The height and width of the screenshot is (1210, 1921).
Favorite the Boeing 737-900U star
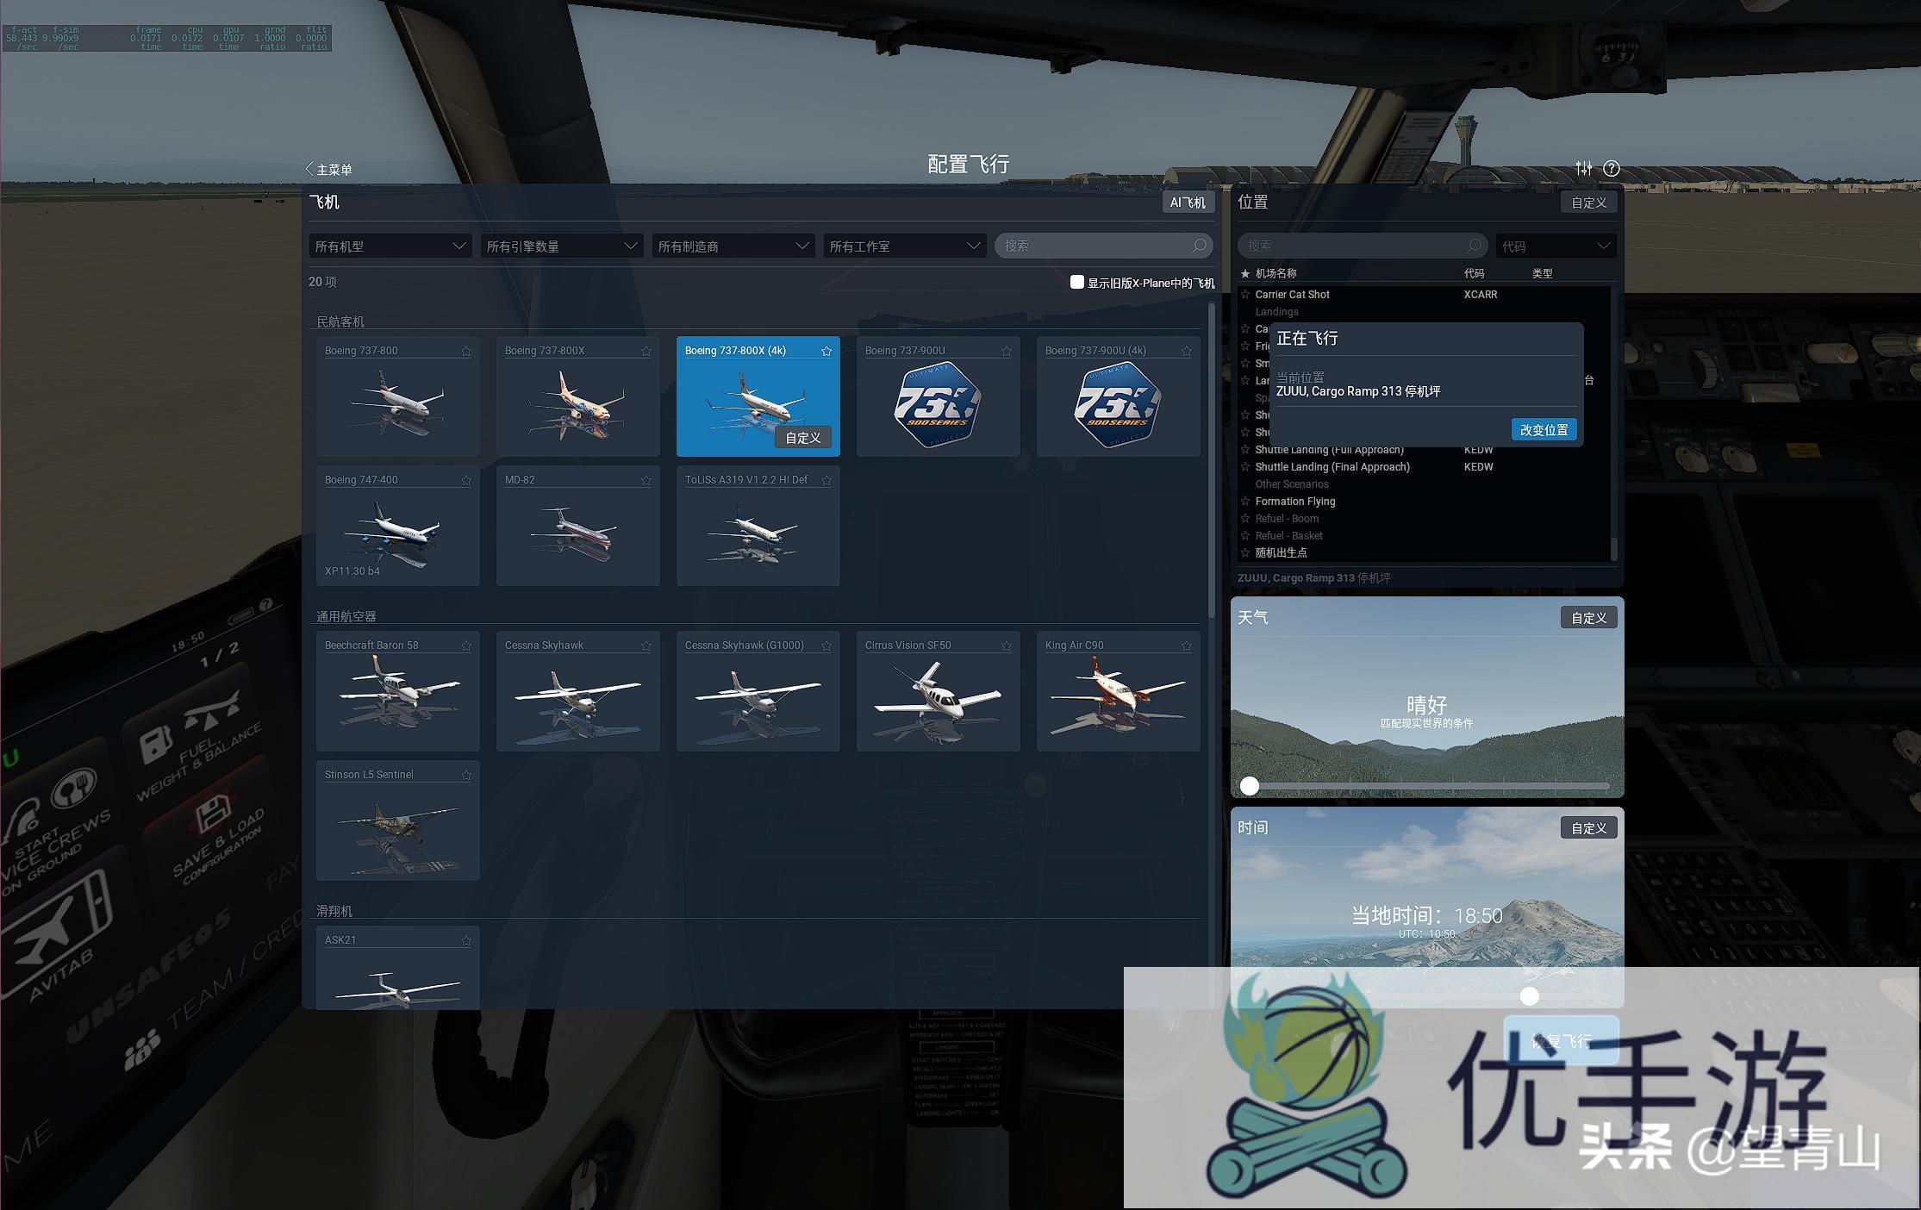(1007, 351)
